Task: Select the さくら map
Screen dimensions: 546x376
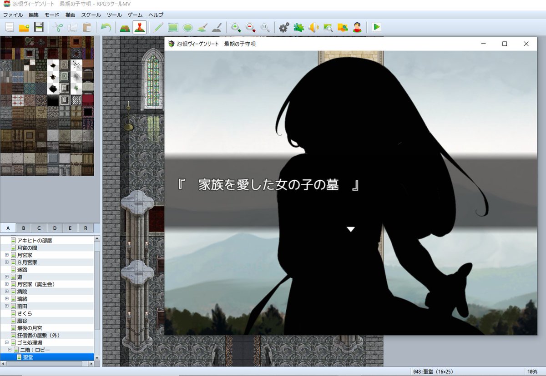Action: pos(25,313)
